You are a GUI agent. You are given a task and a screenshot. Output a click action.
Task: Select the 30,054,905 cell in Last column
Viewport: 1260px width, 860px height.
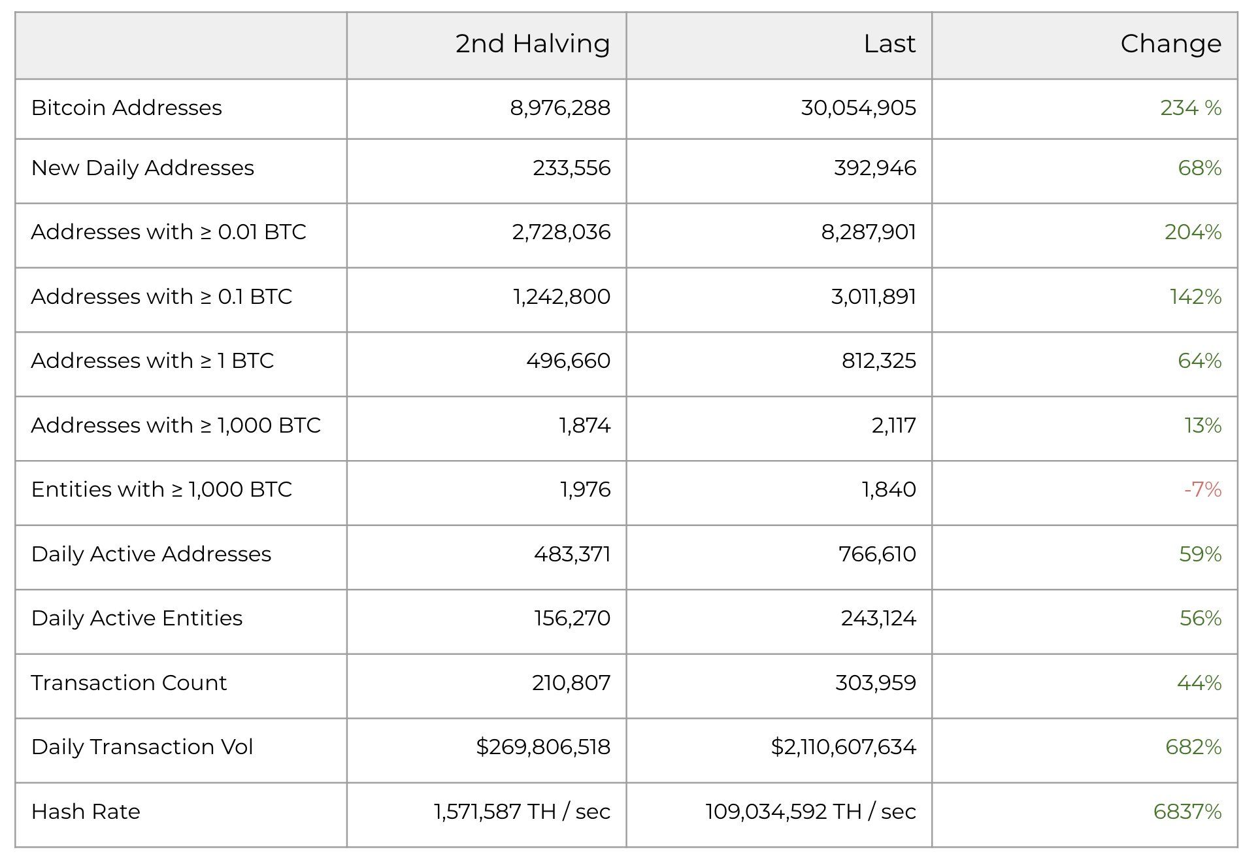tap(858, 108)
